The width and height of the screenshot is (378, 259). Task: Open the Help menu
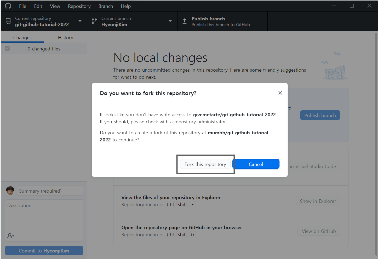[x=126, y=6]
